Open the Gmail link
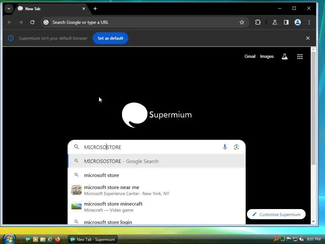Image resolution: width=325 pixels, height=244 pixels. [250, 57]
